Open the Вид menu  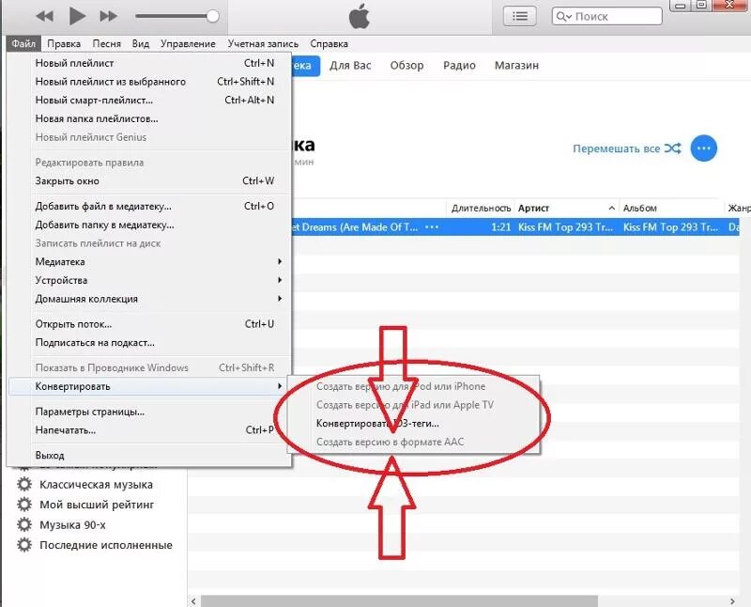140,43
